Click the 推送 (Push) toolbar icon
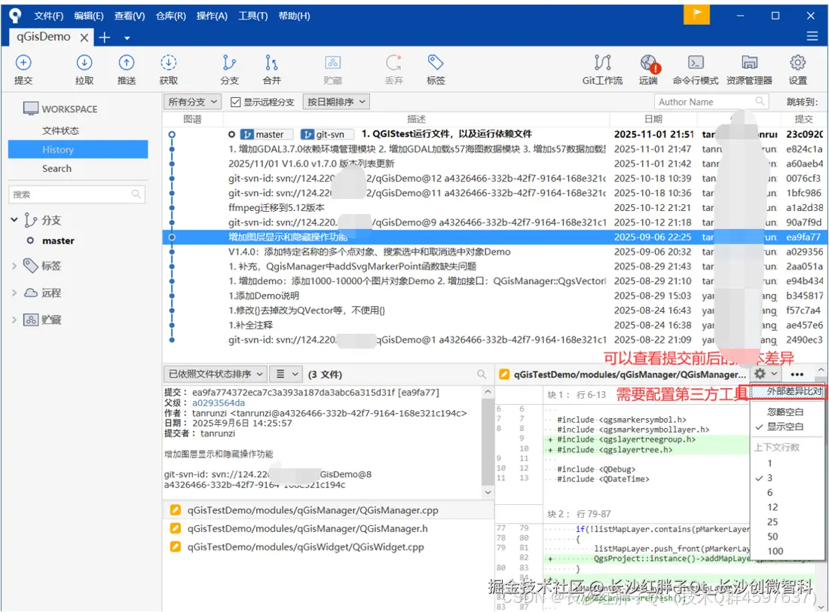The height and width of the screenshot is (612, 829). [127, 63]
